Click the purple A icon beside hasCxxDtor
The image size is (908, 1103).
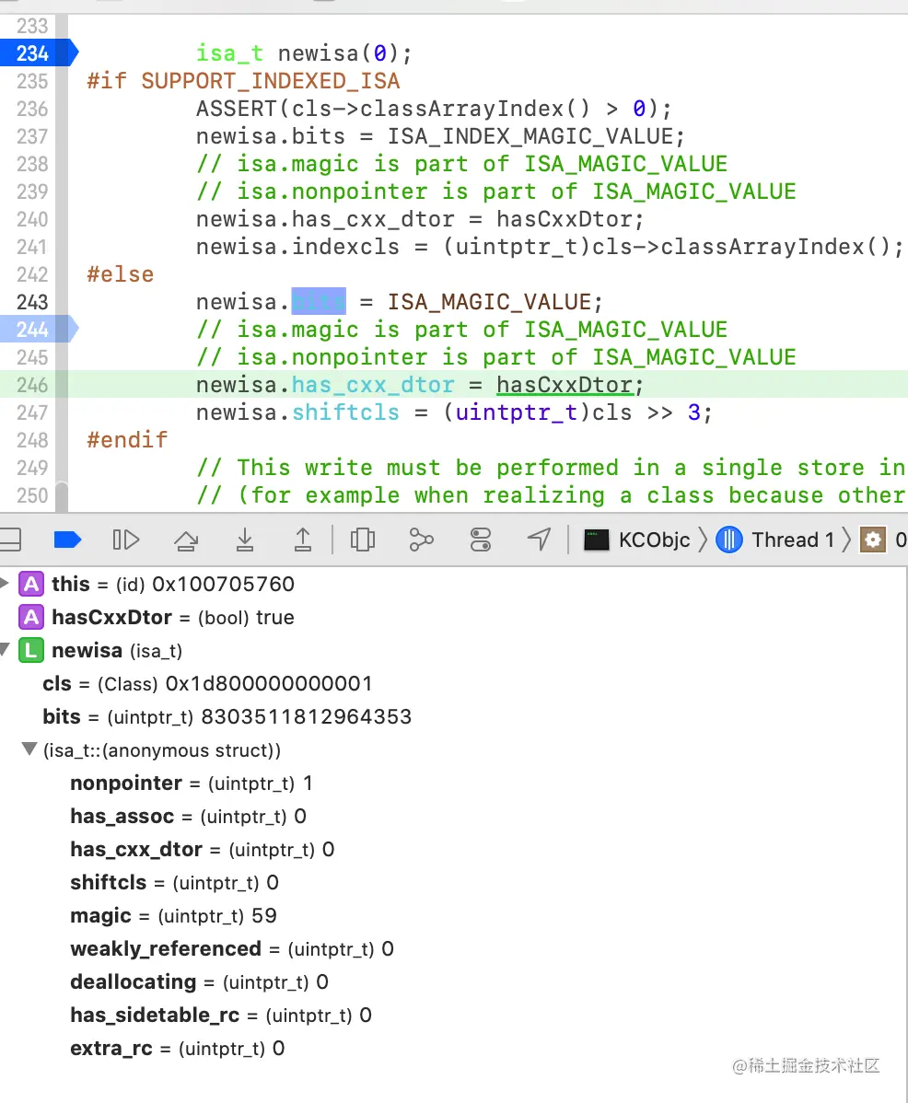pyautogui.click(x=31, y=617)
